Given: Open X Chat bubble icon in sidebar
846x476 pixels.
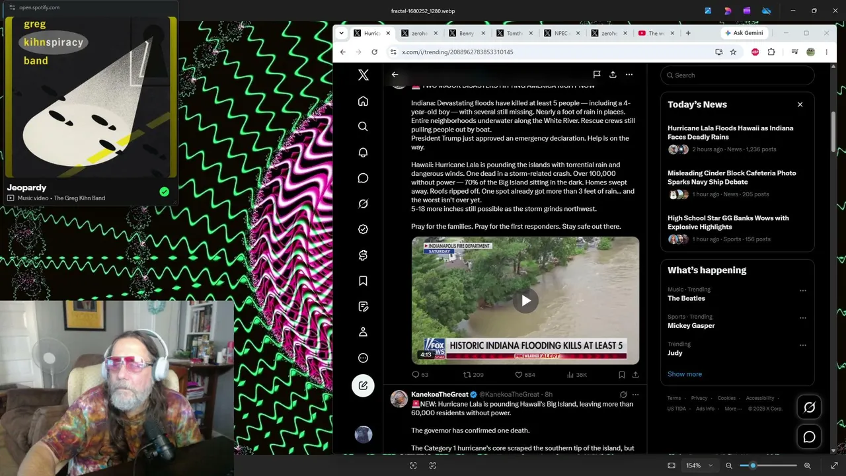Looking at the screenshot, I should pos(363,178).
